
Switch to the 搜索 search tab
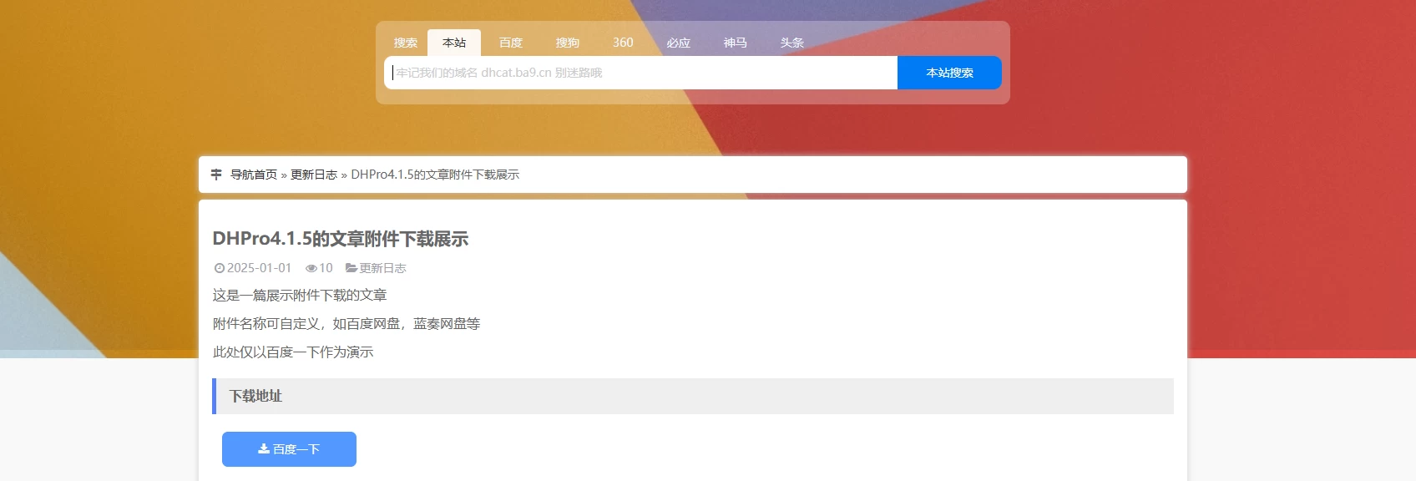tap(406, 43)
